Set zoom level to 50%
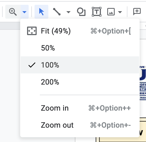 [80, 48]
